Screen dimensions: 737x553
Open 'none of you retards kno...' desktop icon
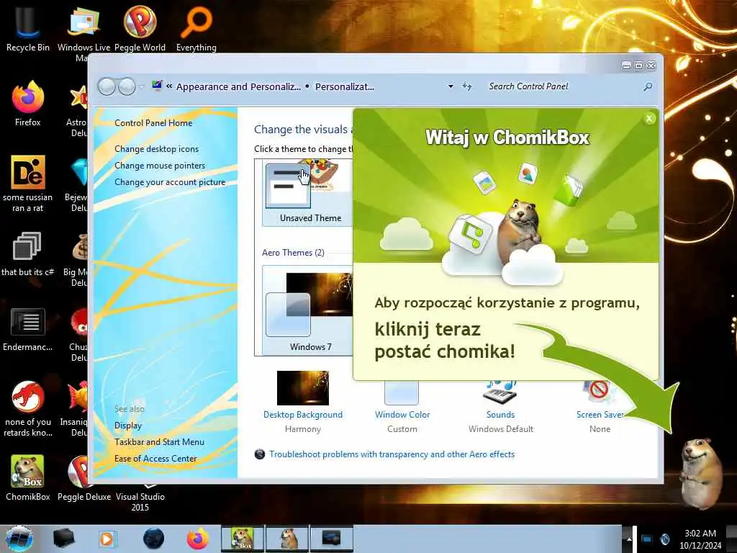[x=28, y=409]
